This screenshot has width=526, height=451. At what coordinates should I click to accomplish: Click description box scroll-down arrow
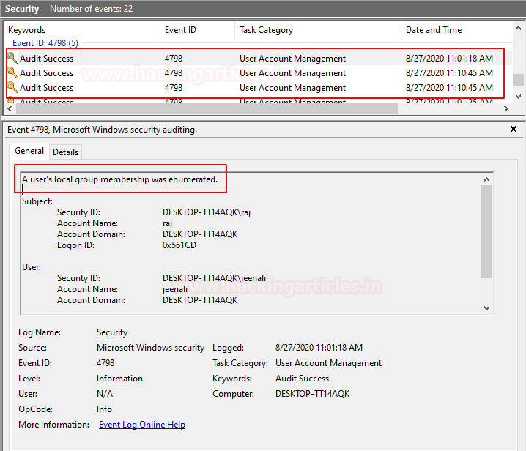tap(486, 308)
